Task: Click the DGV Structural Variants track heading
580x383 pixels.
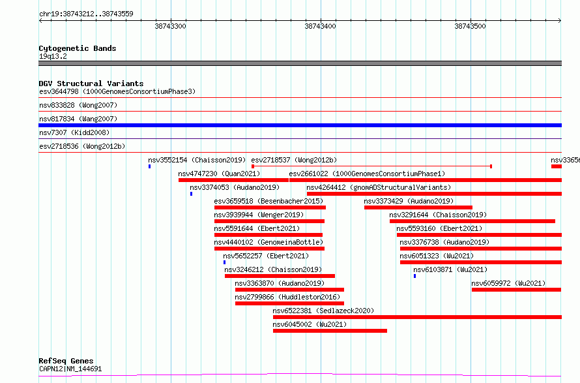Action: pos(91,84)
